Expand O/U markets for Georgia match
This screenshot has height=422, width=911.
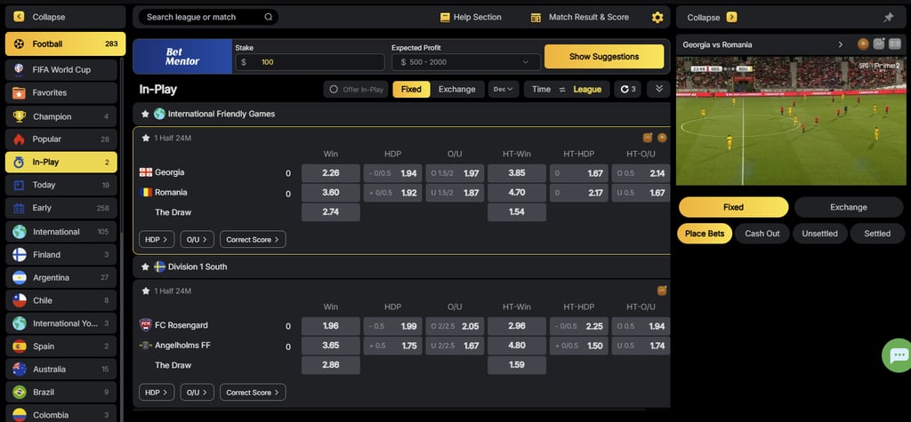tap(197, 239)
